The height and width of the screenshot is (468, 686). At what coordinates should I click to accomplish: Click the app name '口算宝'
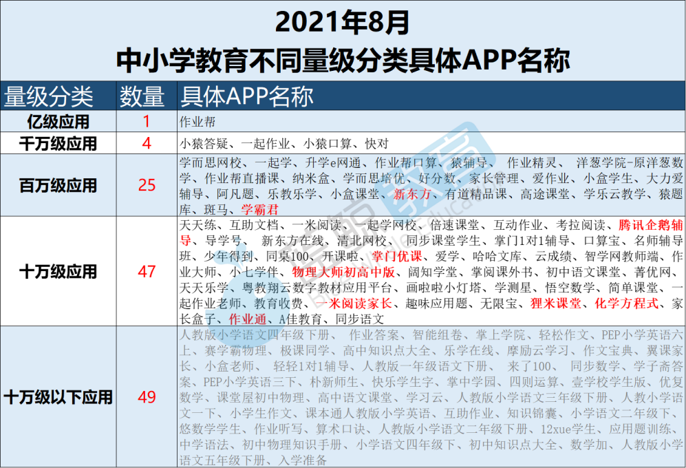pos(602,241)
